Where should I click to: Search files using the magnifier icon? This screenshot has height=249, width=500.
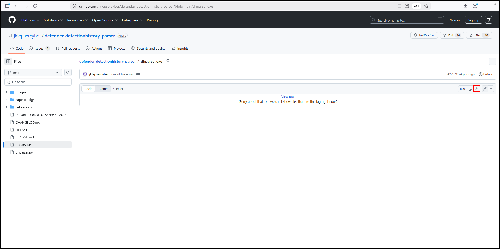(68, 73)
